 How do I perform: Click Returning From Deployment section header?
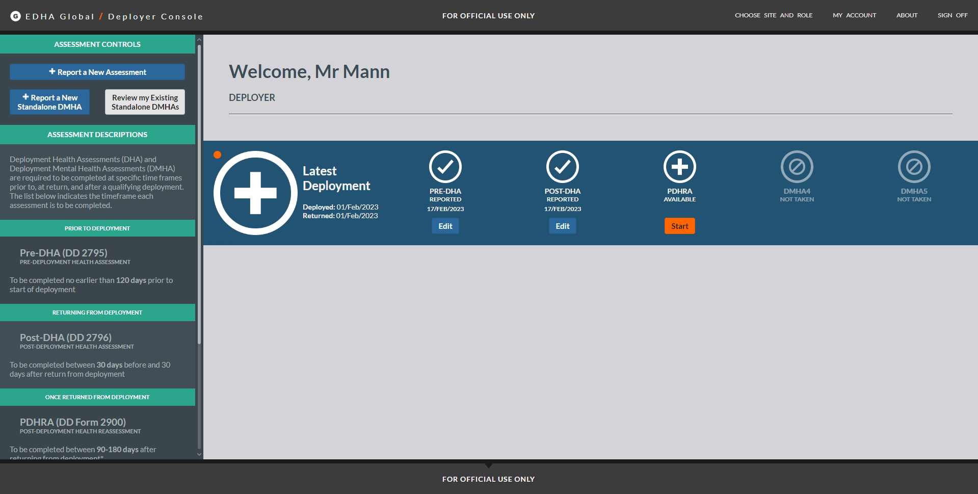point(97,313)
